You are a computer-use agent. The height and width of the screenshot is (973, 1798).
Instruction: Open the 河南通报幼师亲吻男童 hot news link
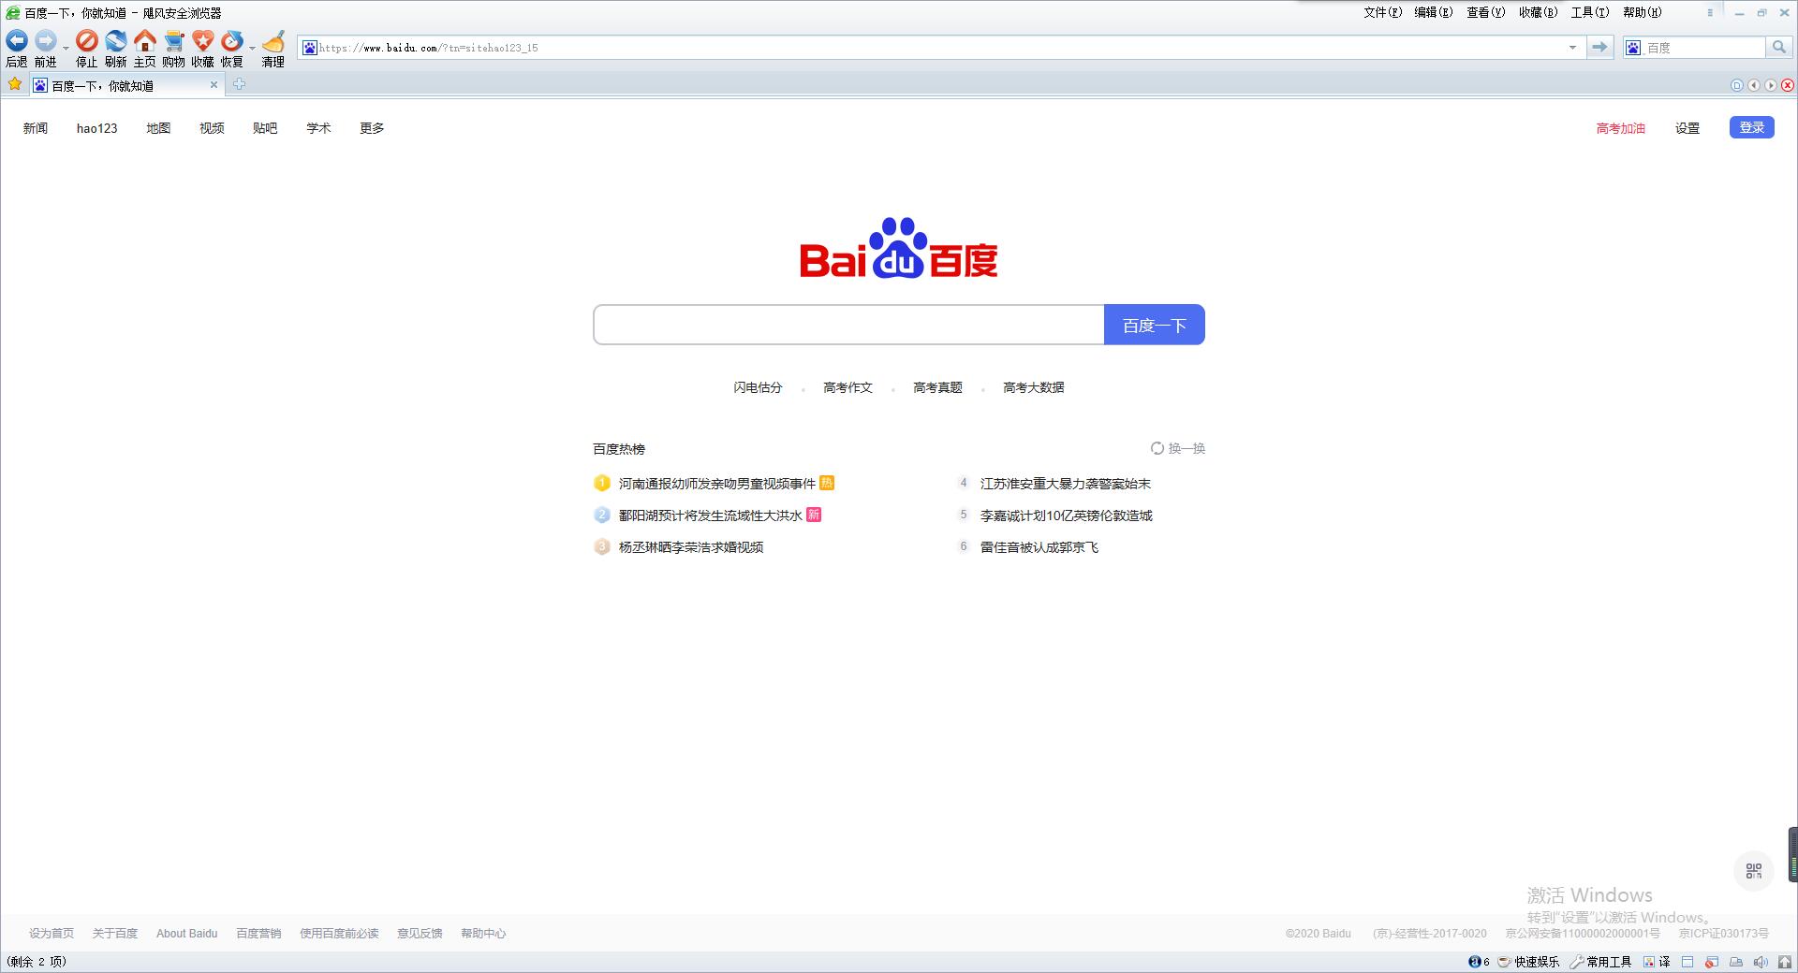click(716, 484)
